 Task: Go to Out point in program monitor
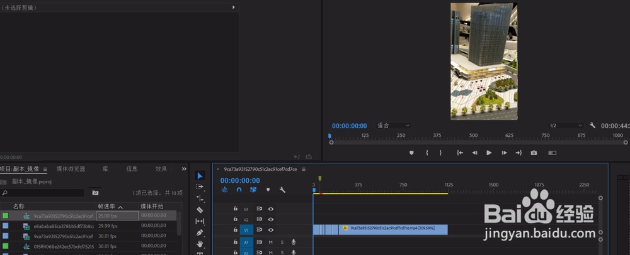tap(518, 153)
